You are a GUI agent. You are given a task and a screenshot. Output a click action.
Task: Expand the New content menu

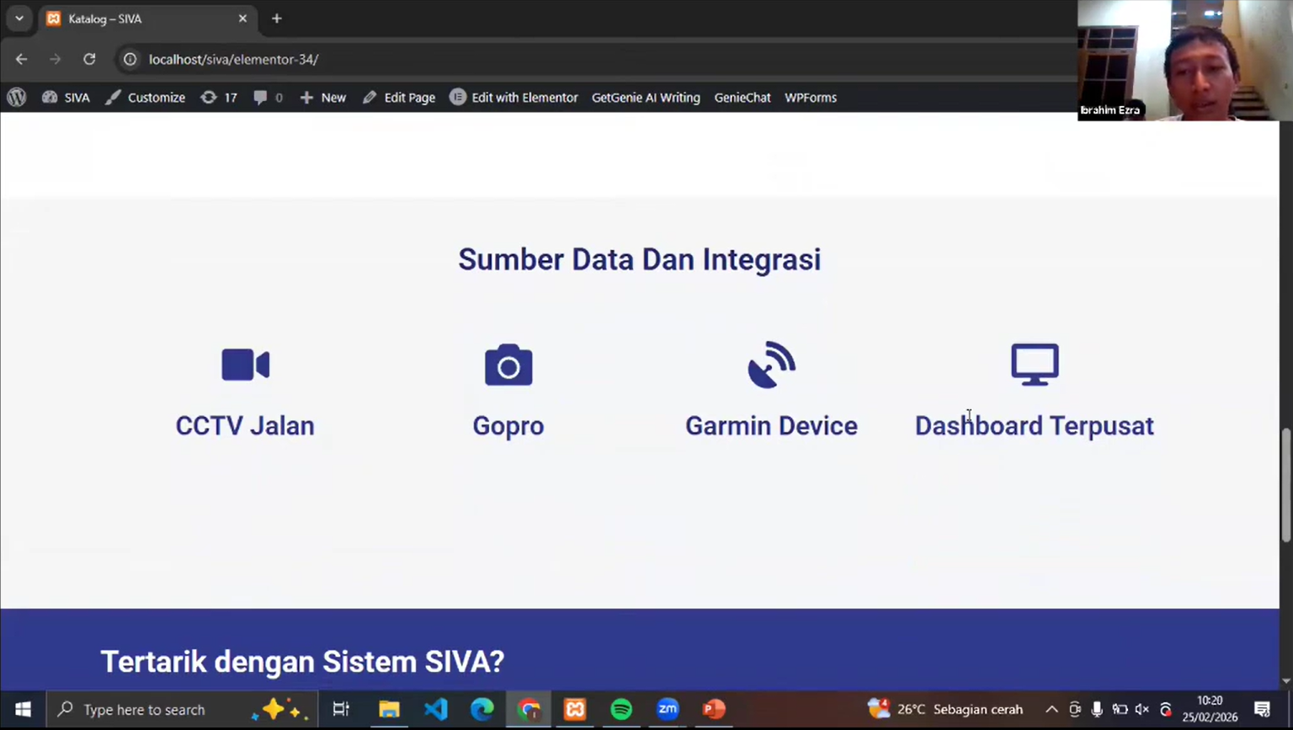(323, 98)
